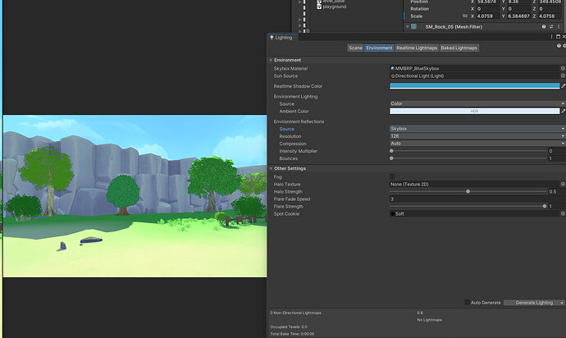This screenshot has width=566, height=338.
Task: Click Flare Fade Speed input field
Action: tap(477, 199)
